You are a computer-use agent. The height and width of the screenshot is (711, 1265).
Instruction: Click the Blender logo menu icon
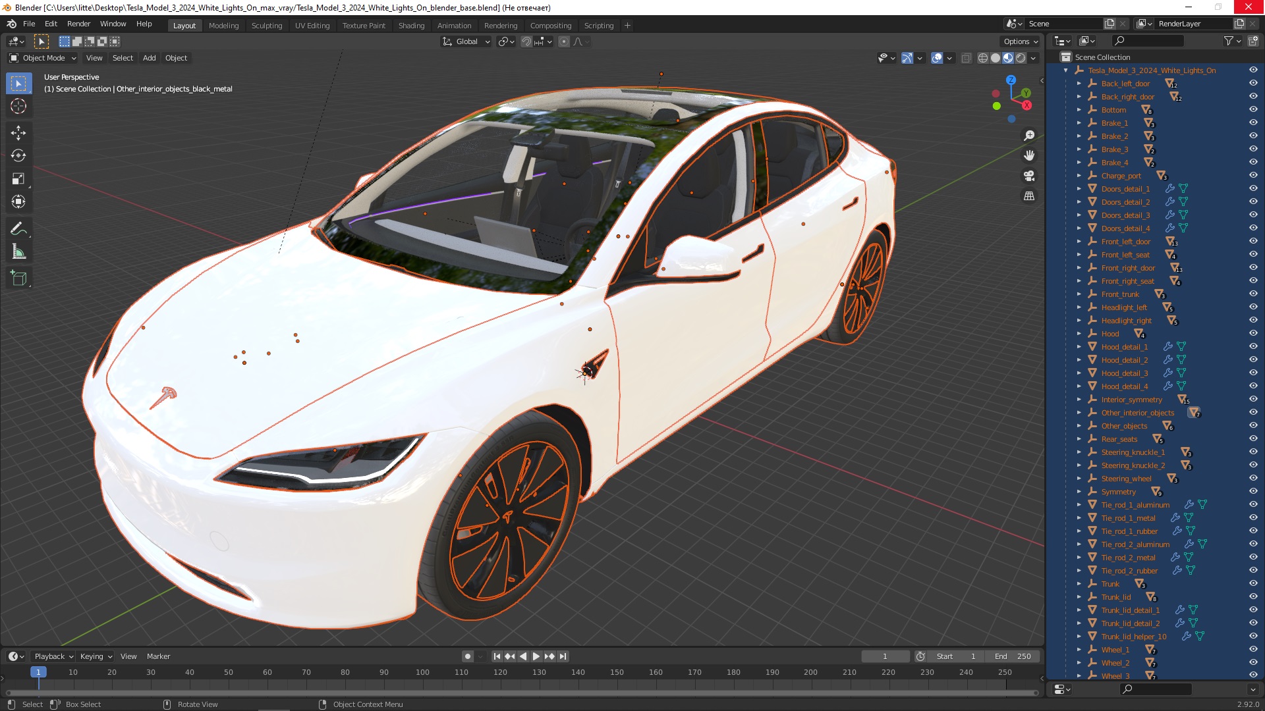[x=11, y=24]
